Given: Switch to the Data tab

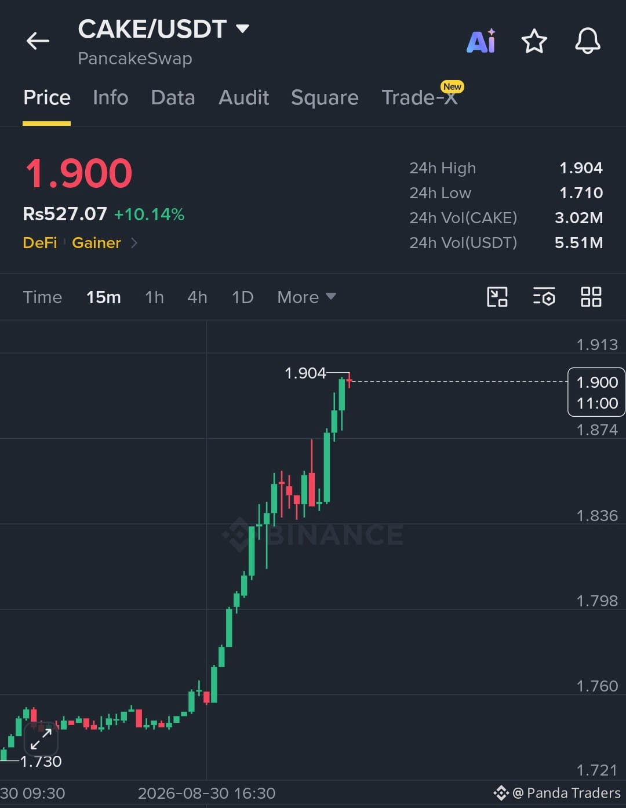Looking at the screenshot, I should click(x=173, y=98).
